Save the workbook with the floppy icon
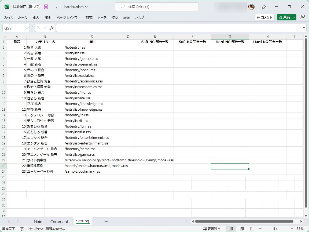Screen dimensions: 309x232 (x=46, y=7)
